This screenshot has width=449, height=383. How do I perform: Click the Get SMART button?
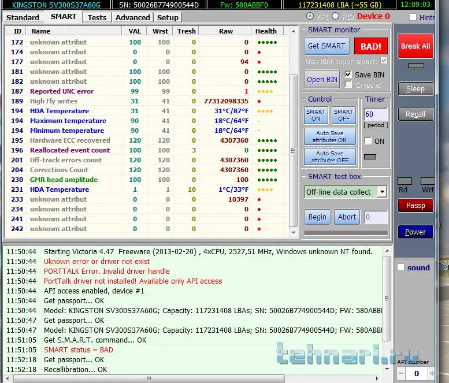click(x=326, y=46)
